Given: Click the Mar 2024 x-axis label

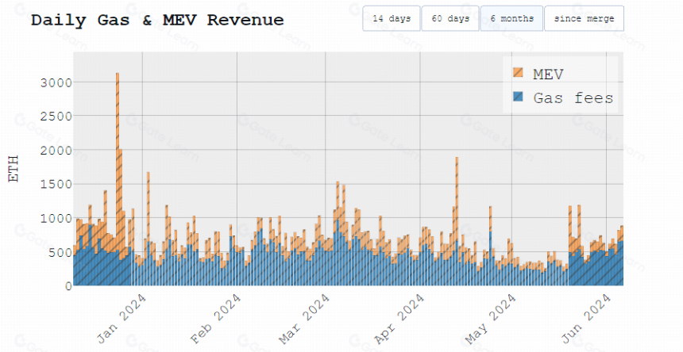Looking at the screenshot, I should 304,318.
